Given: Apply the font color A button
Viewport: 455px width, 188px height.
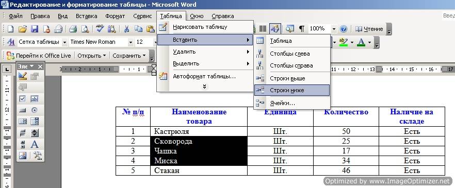Looking at the screenshot, I should [361, 42].
